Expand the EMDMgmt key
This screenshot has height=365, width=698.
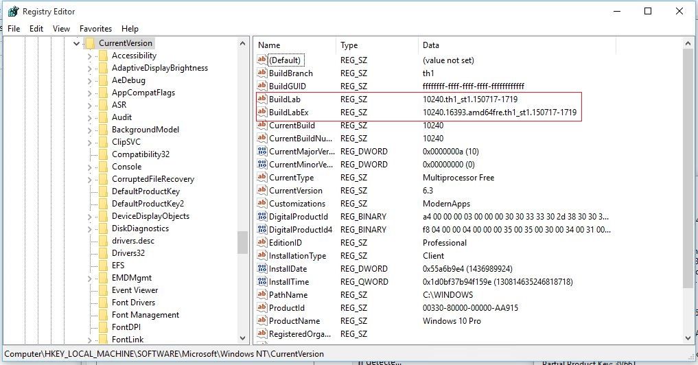click(89, 278)
